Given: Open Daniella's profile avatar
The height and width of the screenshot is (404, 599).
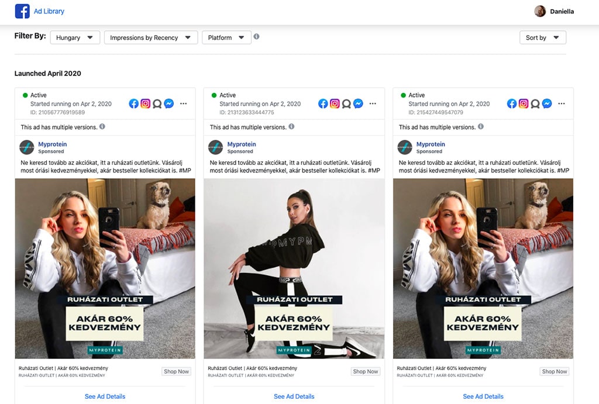Looking at the screenshot, I should [x=540, y=11].
